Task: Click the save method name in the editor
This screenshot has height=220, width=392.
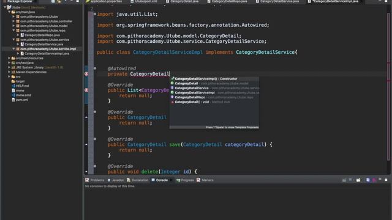Action: coord(175,144)
